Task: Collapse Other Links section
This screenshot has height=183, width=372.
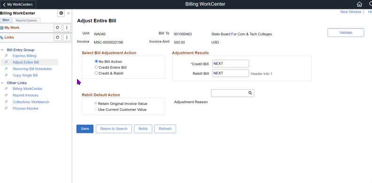Action: point(2,83)
